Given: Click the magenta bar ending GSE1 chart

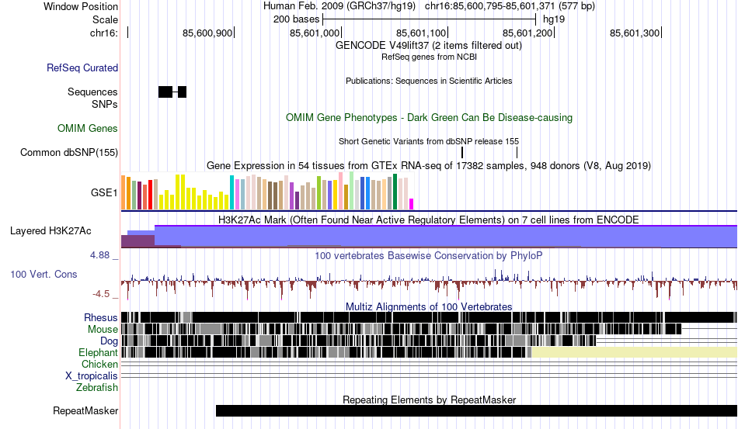Looking at the screenshot, I should pos(411,204).
